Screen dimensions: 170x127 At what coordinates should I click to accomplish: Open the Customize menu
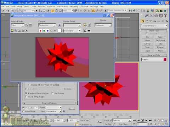pos(84,6)
